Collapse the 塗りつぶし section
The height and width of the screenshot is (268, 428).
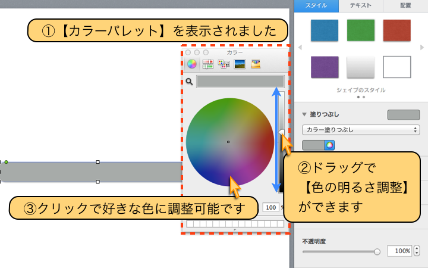tap(305, 114)
